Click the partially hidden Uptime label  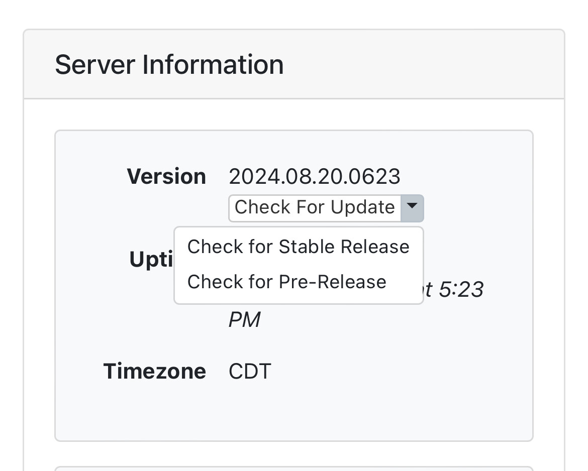(x=151, y=260)
